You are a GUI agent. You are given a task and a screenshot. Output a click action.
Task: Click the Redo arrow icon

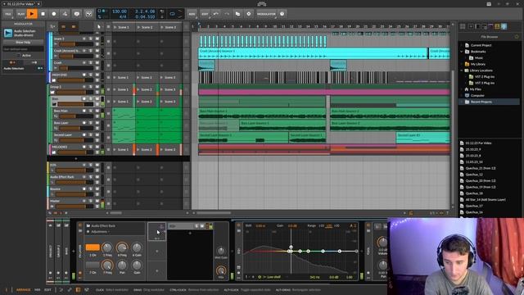click(227, 14)
